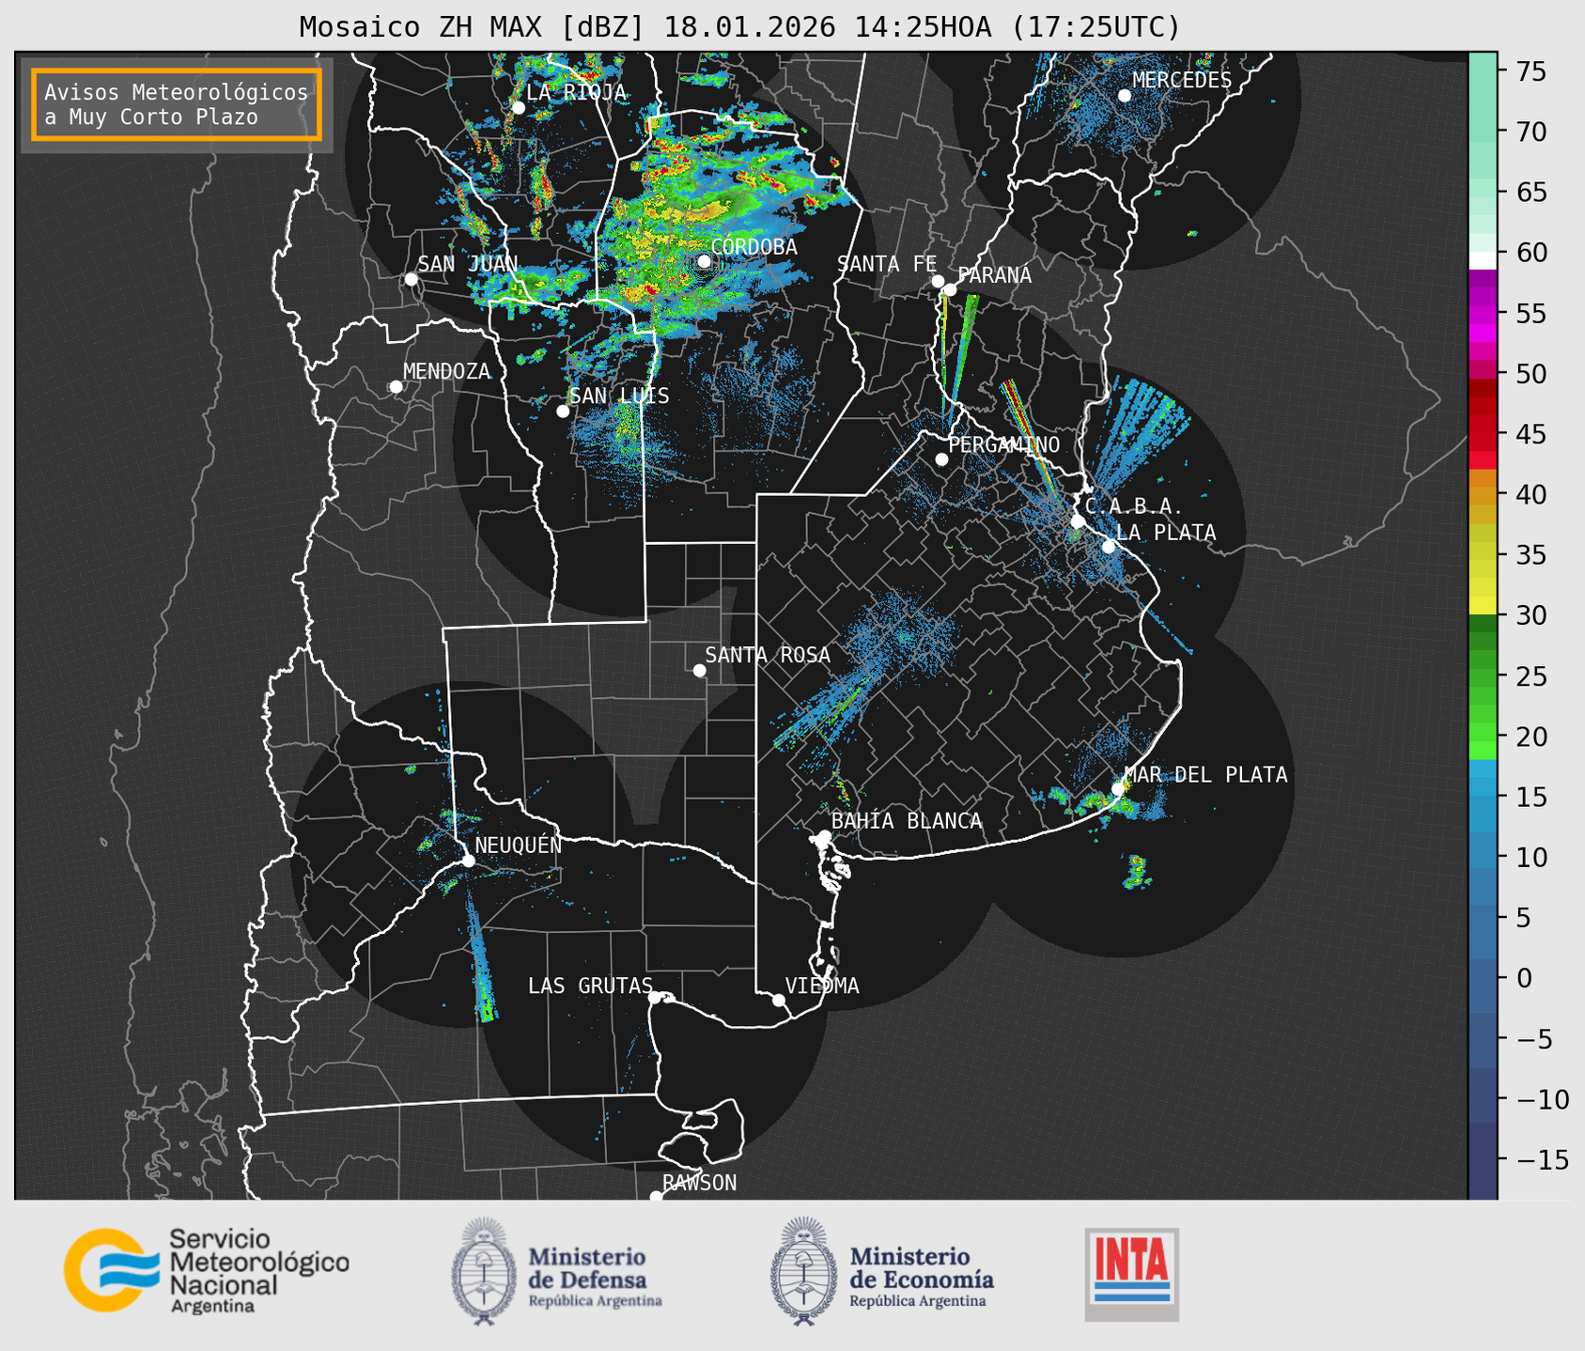Click the Rawson city marker dot
This screenshot has width=1585, height=1351.
tap(656, 1197)
